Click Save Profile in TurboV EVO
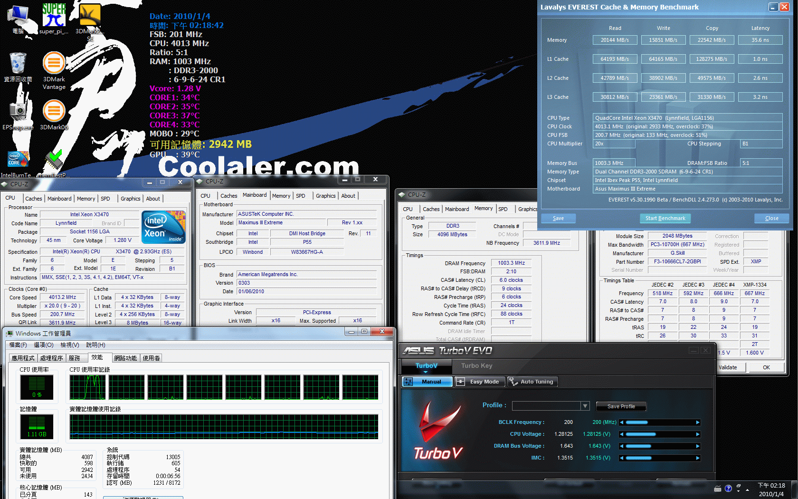The height and width of the screenshot is (499, 798). coord(621,406)
